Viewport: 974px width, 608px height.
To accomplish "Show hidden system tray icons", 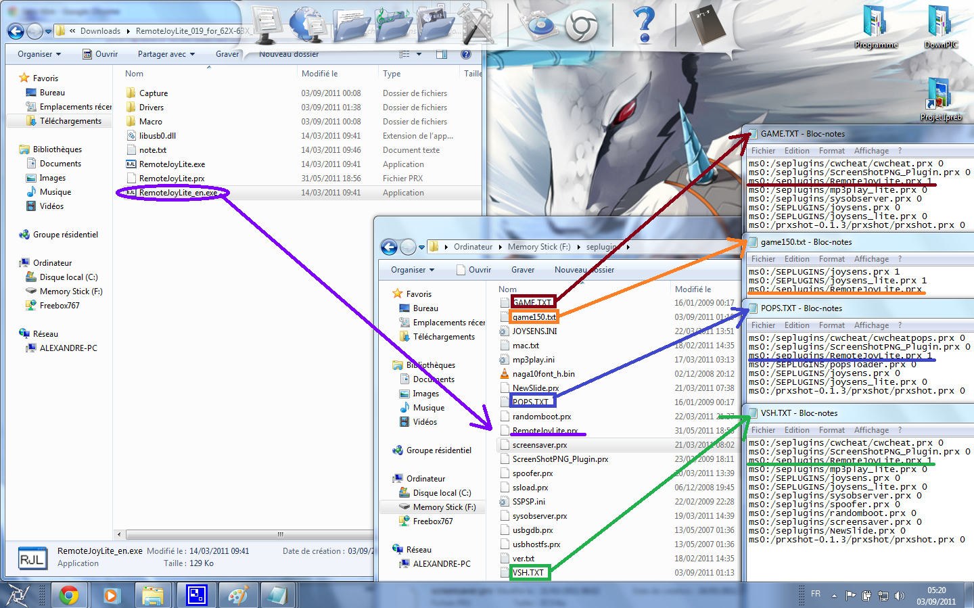I will click(834, 596).
